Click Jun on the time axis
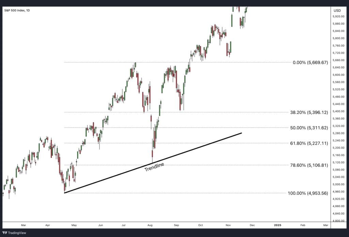Viewport: 349px width, 237px height. click(101, 225)
